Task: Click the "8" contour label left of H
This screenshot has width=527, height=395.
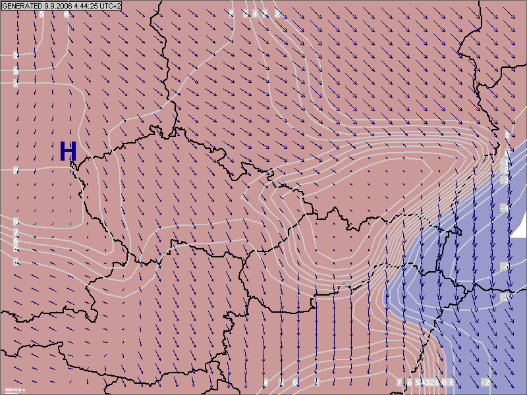Action: point(16,171)
